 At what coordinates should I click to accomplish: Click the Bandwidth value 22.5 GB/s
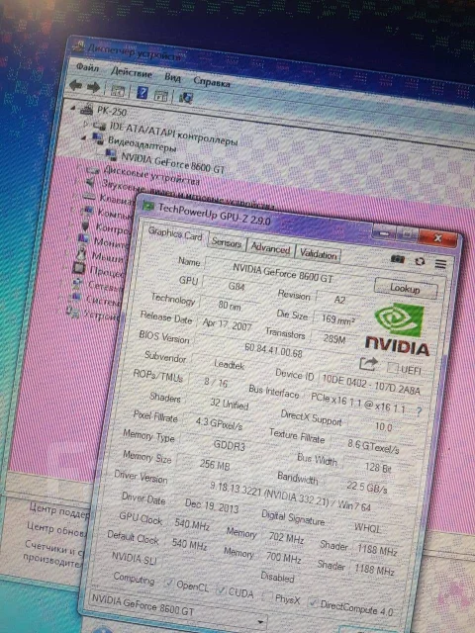tap(367, 487)
